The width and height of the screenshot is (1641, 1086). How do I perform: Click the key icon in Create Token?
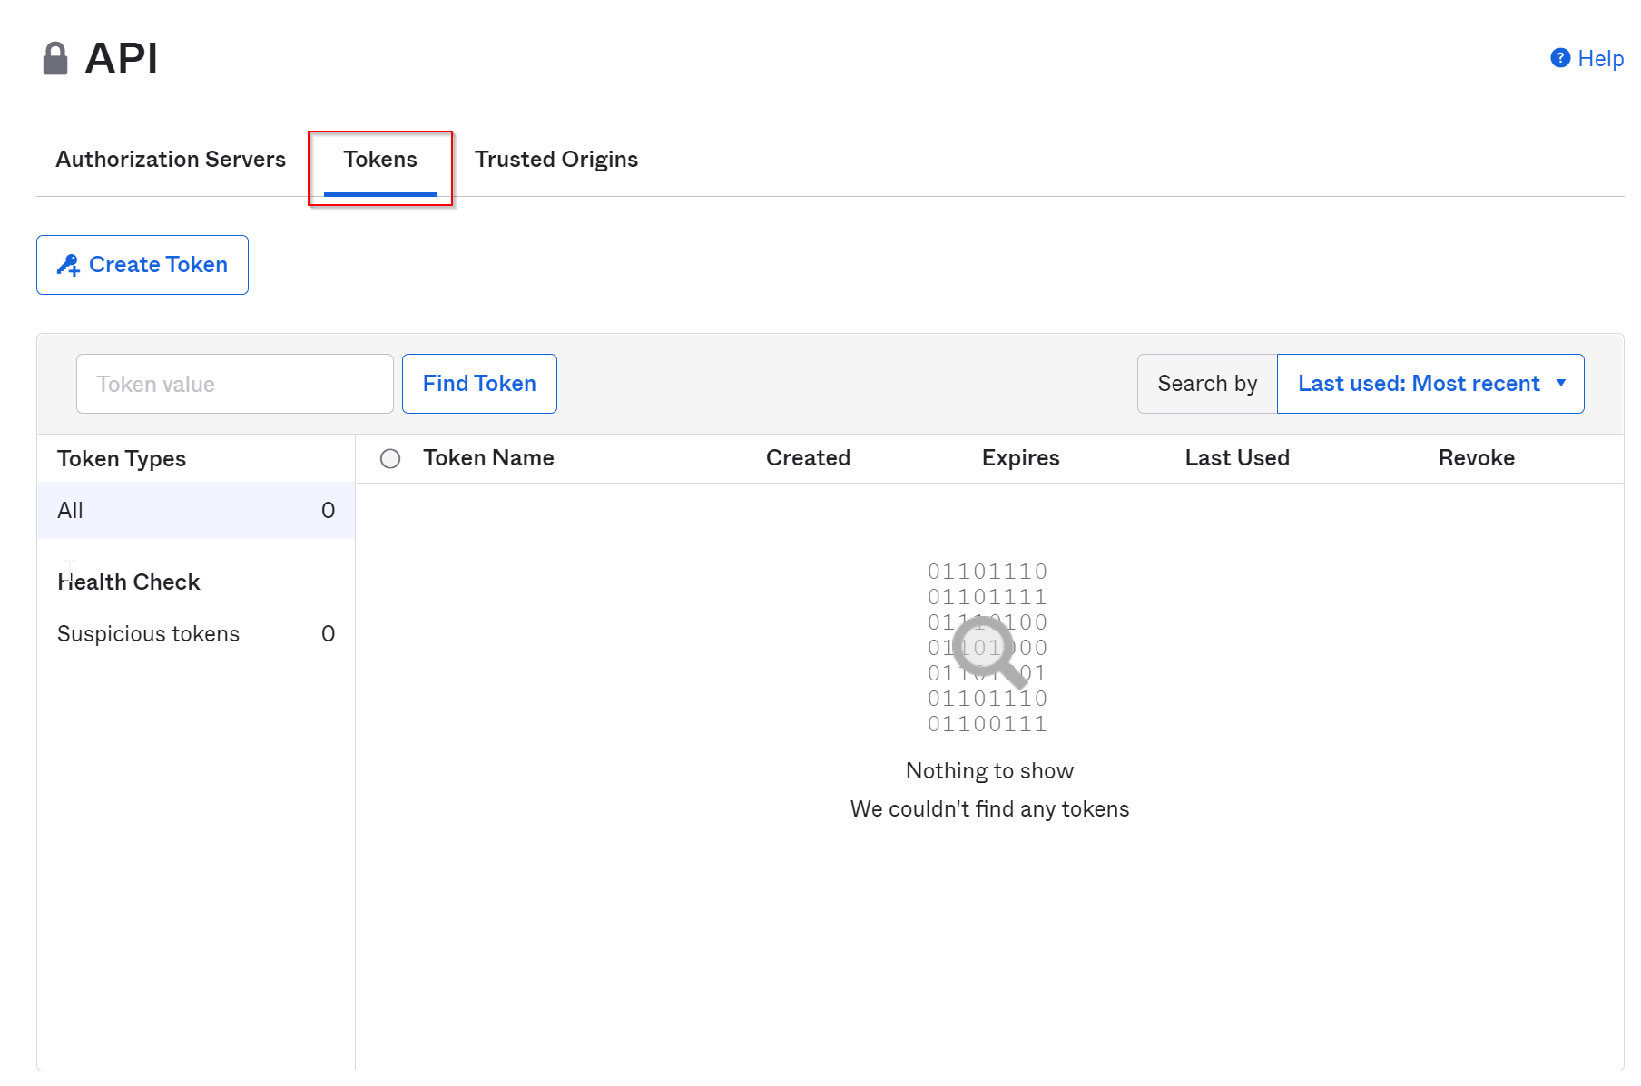pos(68,265)
